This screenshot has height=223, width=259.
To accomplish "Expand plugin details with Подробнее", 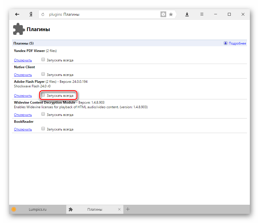I will coord(235,43).
